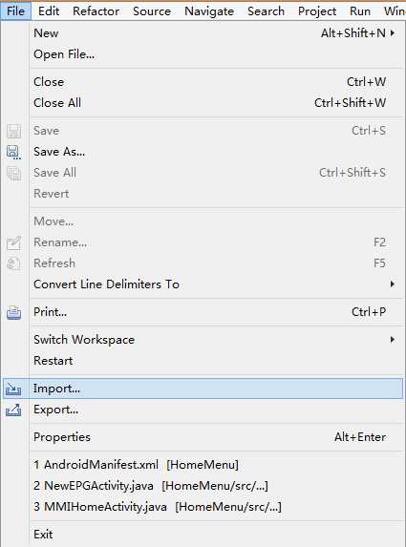
Task: Click the Rename pencil icon
Action: (13, 242)
